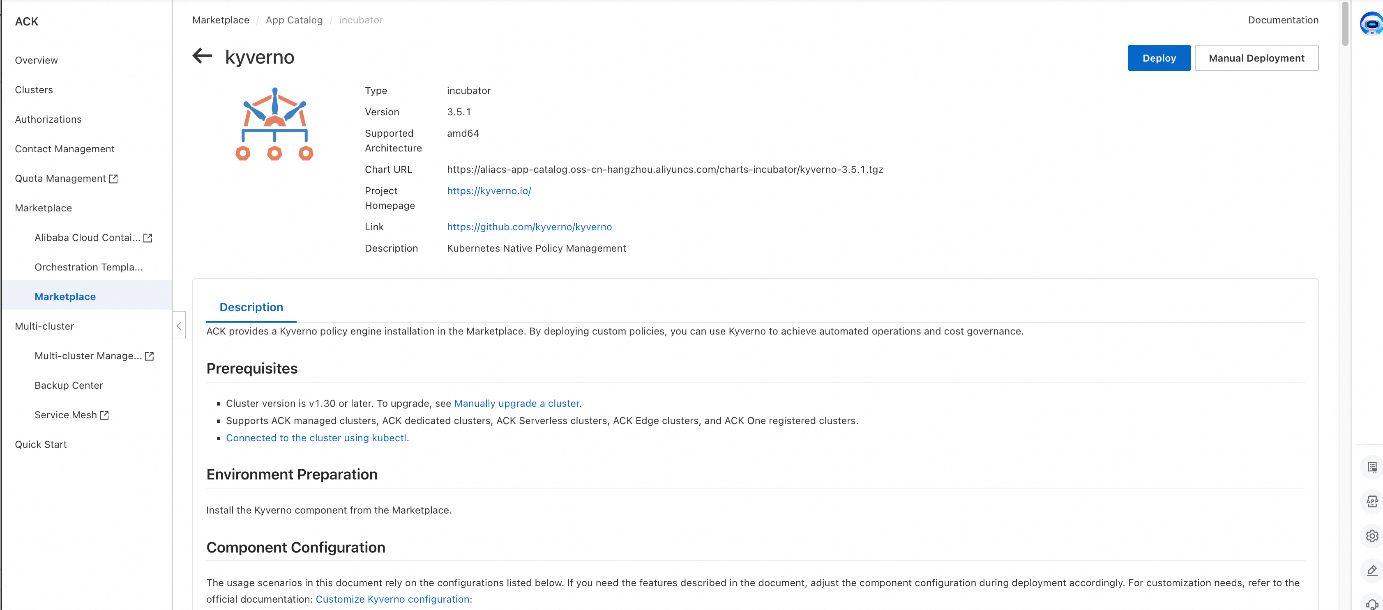This screenshot has width=1383, height=610.
Task: Click the pencil feedback icon
Action: 1372,570
